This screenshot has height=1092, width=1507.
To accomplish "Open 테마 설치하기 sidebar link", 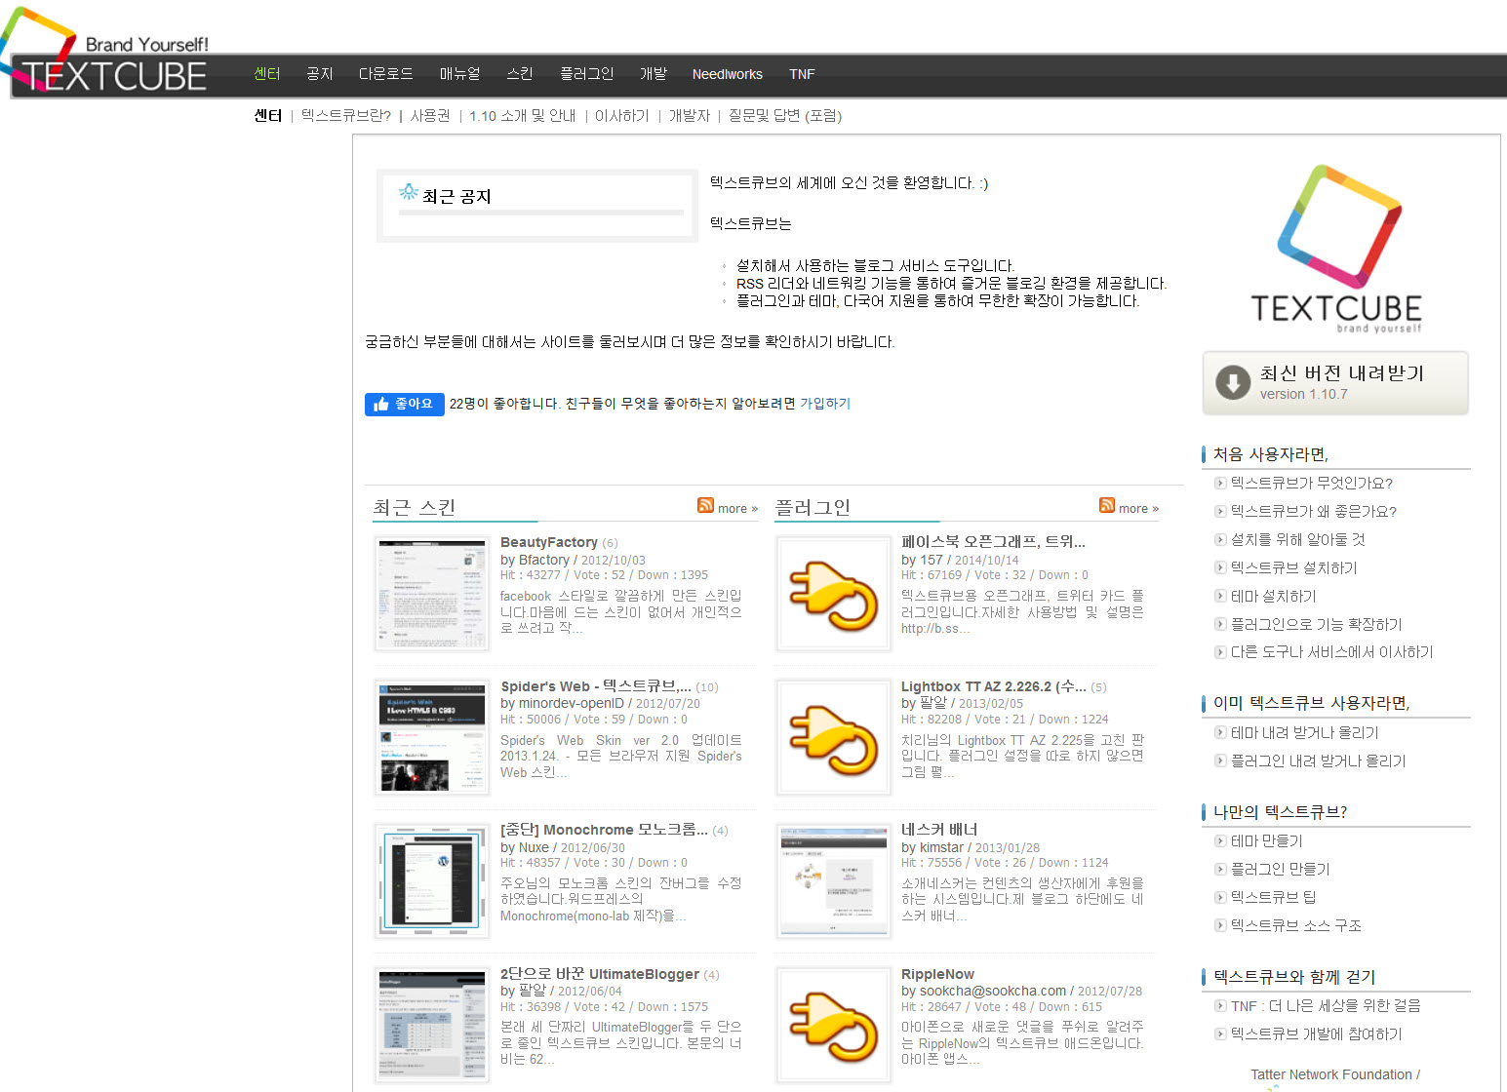I will 1273,596.
